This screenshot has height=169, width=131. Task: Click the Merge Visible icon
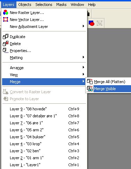[x=90, y=89]
